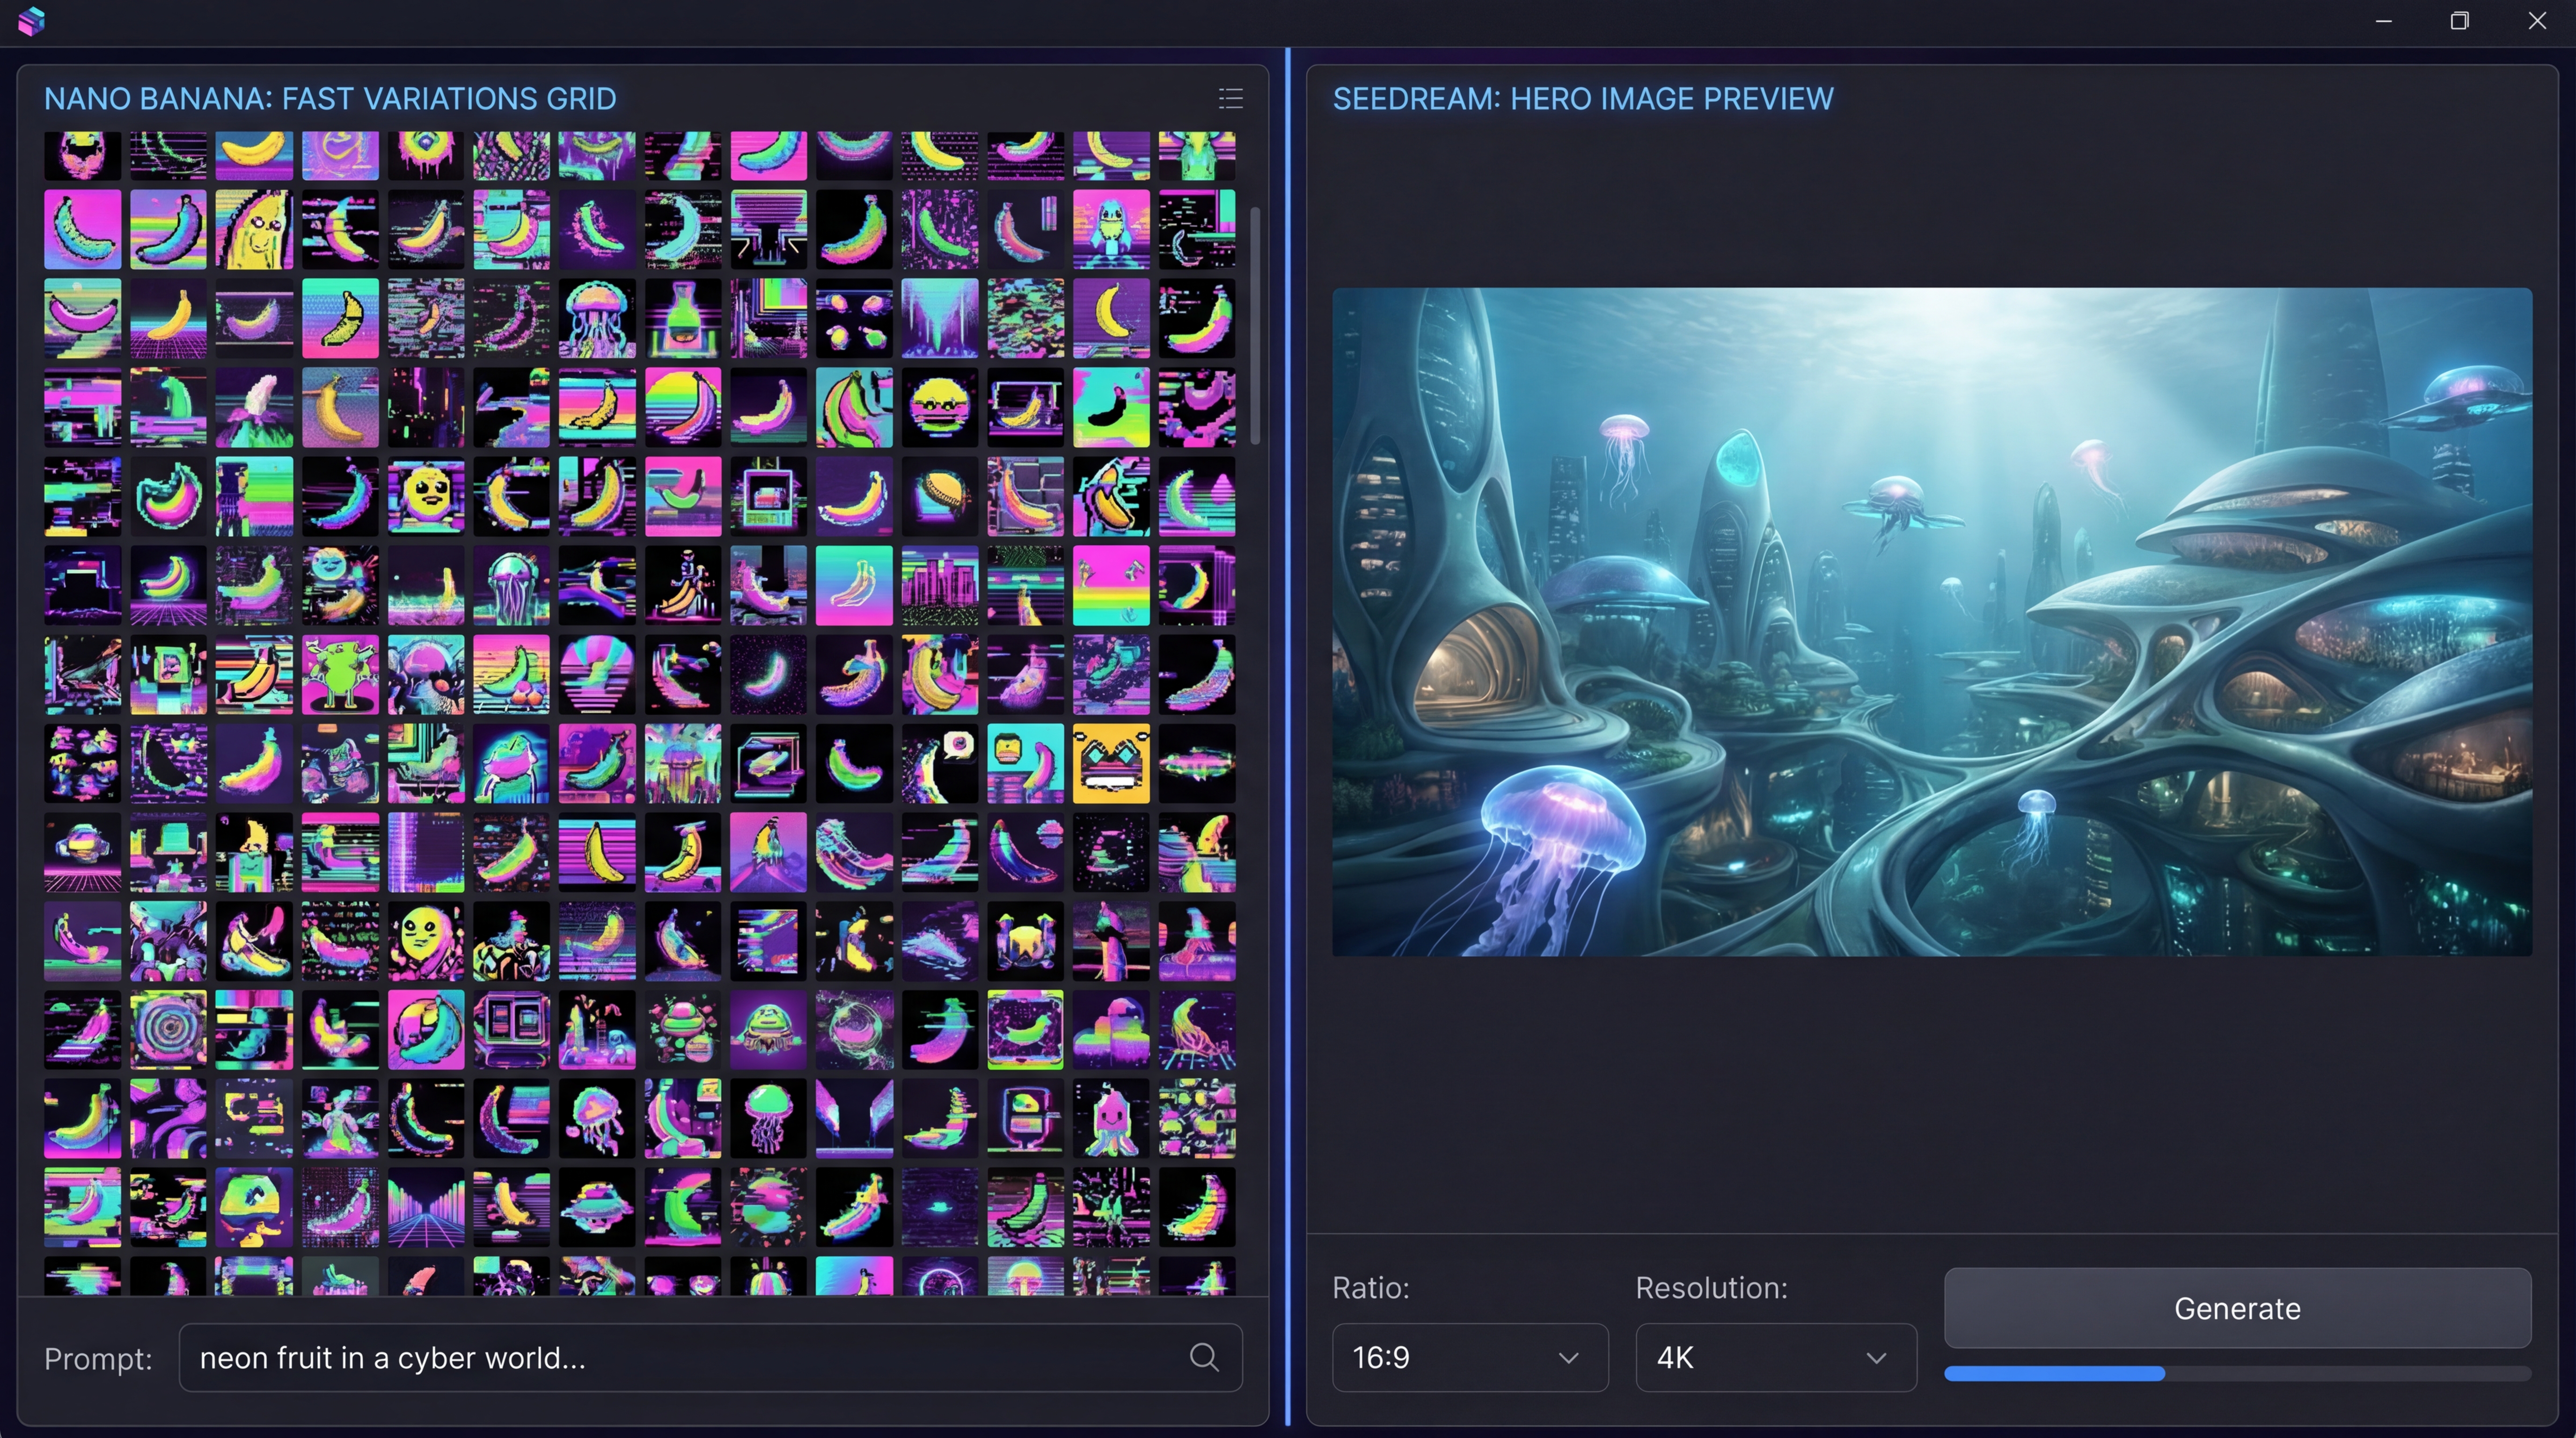Open the 4K Resolution dropdown
The height and width of the screenshot is (1438, 2576).
point(1775,1358)
